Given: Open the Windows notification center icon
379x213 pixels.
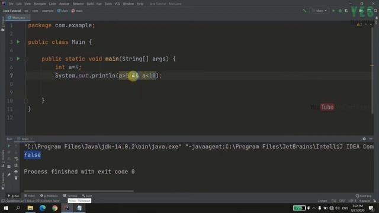Looking at the screenshot, I should click(371, 208).
